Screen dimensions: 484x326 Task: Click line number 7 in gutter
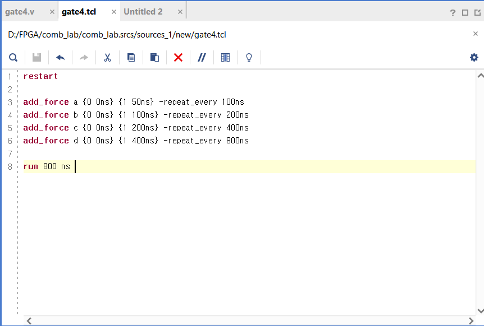tap(10, 153)
